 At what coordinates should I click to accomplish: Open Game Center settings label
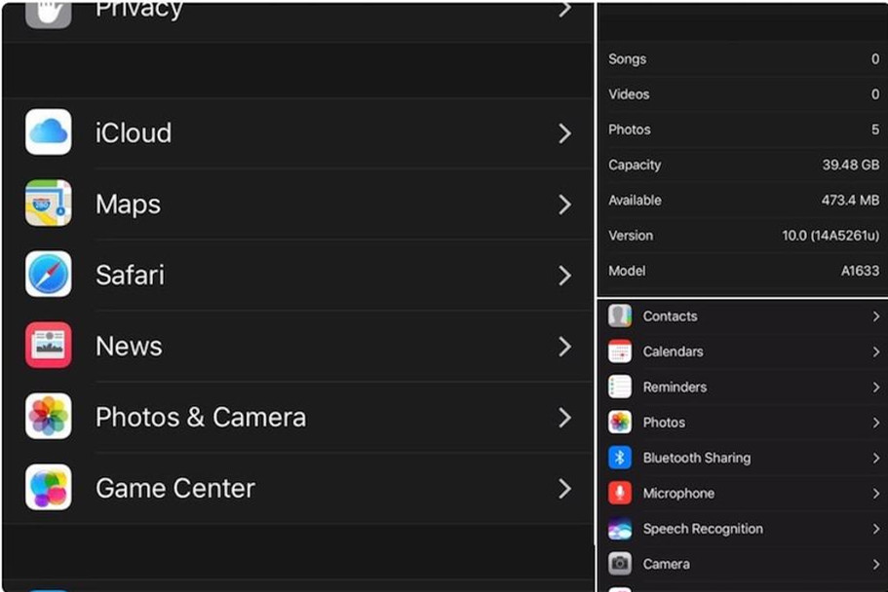click(175, 488)
